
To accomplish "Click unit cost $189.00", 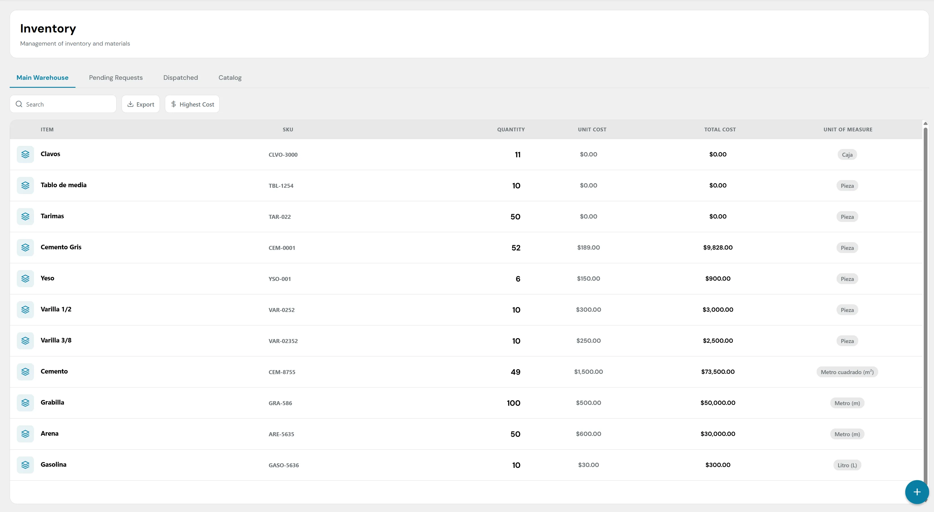I will coord(588,247).
